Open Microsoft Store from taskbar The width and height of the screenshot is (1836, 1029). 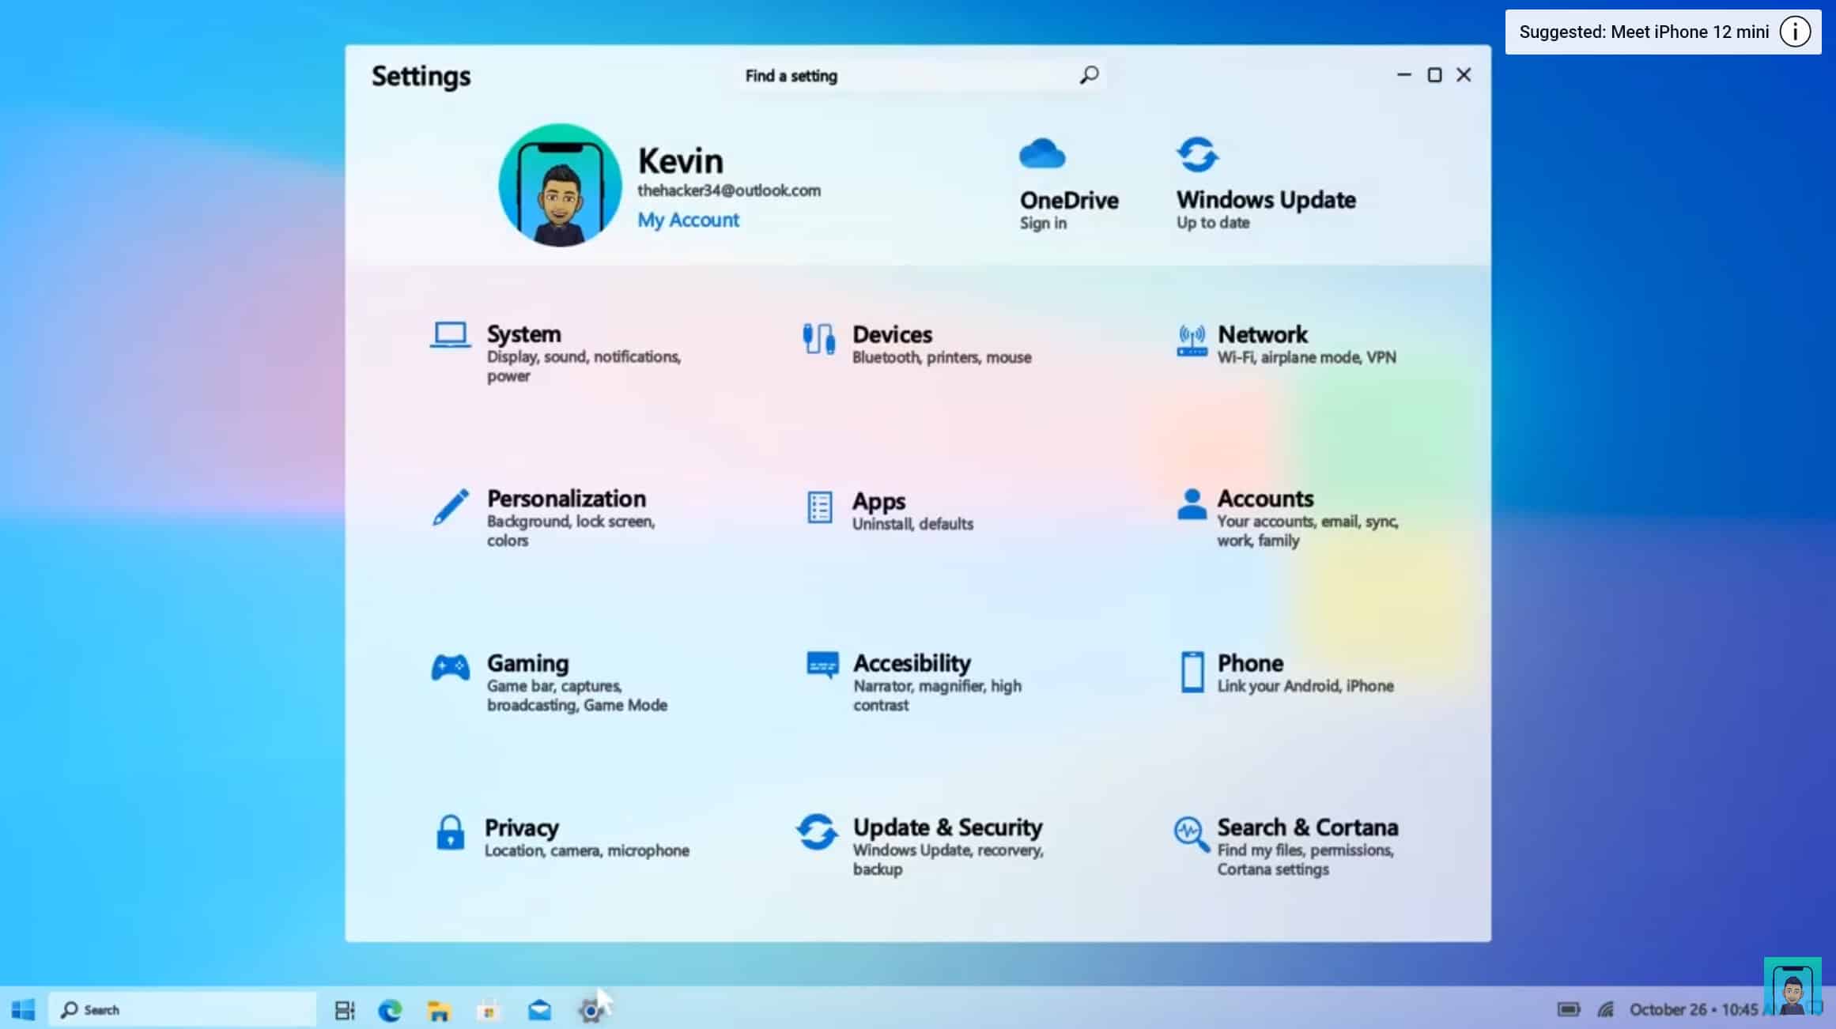[x=489, y=1010]
